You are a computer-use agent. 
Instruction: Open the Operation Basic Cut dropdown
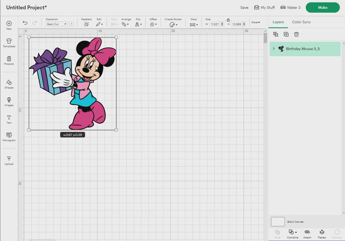[57, 24]
